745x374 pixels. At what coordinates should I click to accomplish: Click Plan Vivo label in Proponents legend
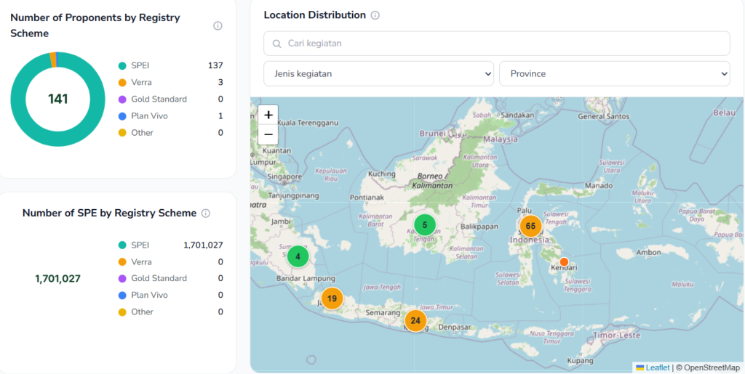[x=149, y=116]
